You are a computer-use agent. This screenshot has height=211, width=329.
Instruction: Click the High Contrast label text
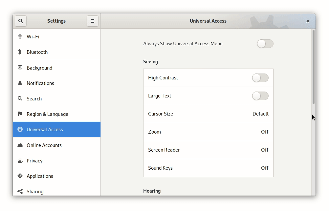(x=163, y=78)
